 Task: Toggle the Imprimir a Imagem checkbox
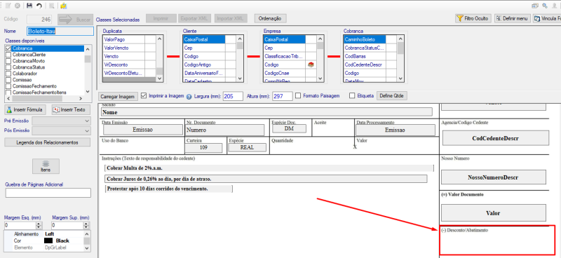[144, 96]
